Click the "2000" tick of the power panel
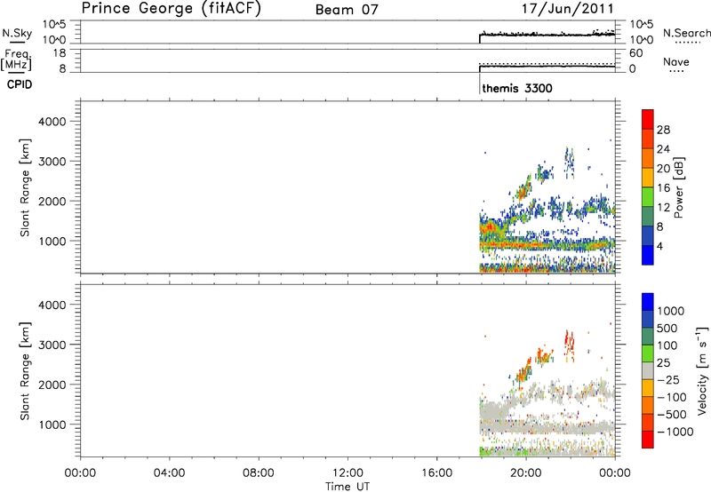 pos(52,201)
